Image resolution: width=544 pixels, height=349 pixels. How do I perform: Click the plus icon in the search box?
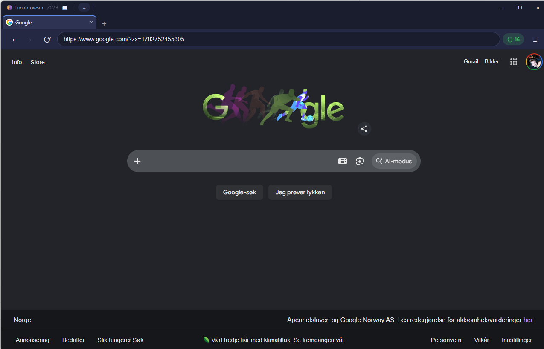point(137,161)
